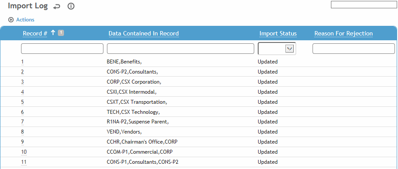Click the sort order badge 1

[61, 33]
